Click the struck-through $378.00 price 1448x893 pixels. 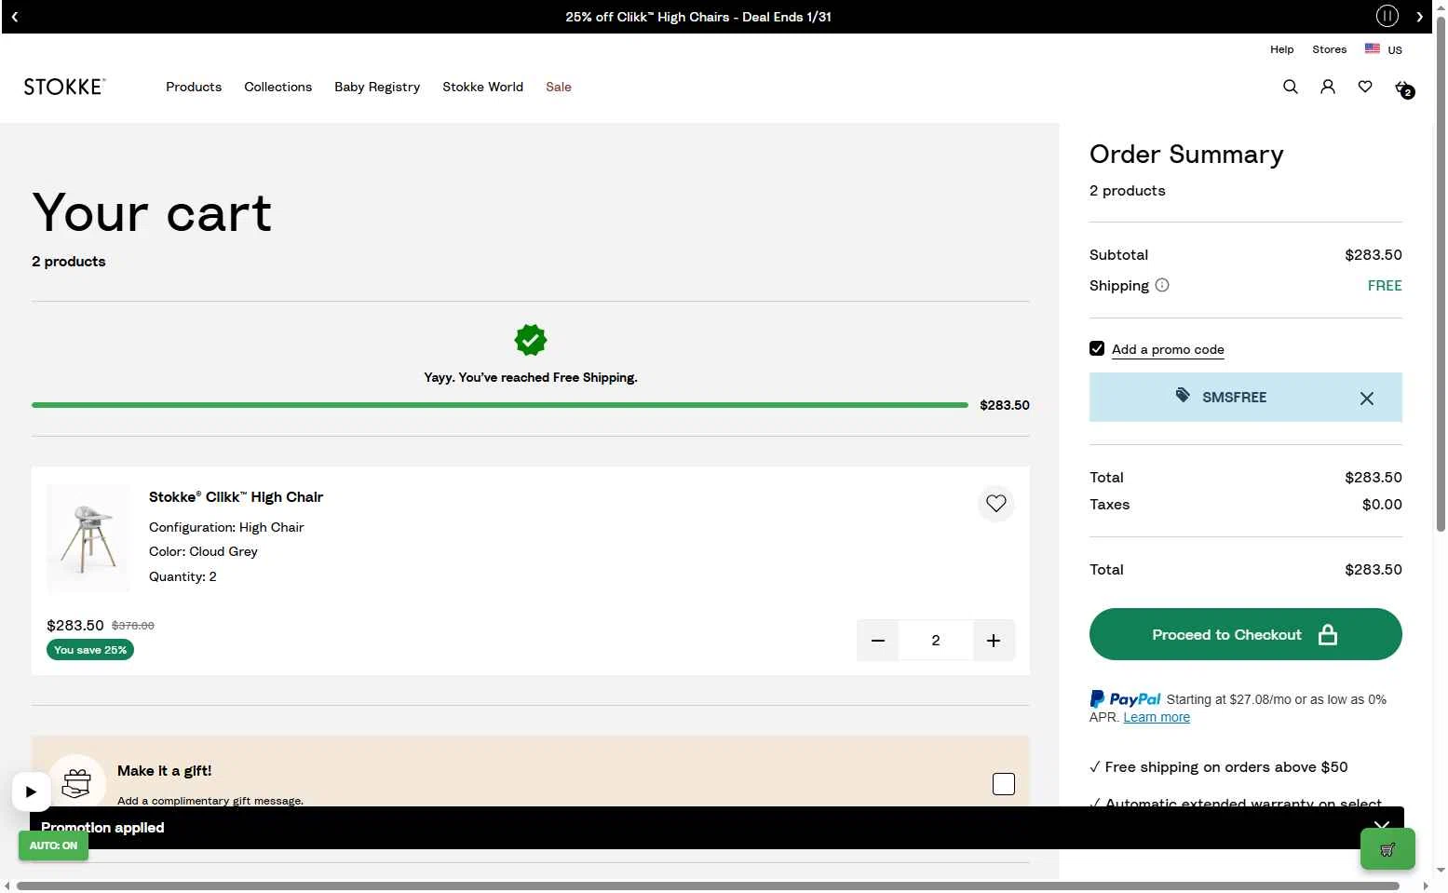[x=133, y=626]
